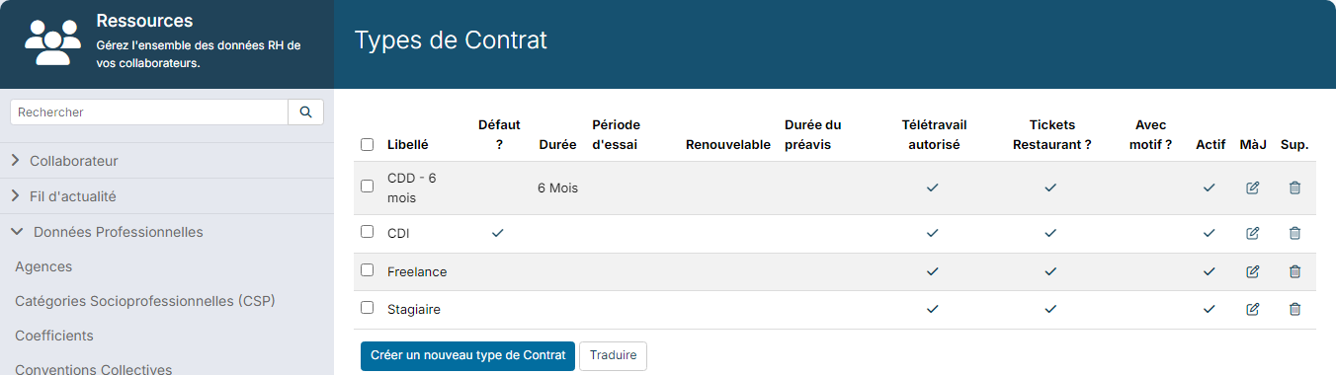
Task: Click the Actif checkmark for Freelance
Action: click(1209, 271)
